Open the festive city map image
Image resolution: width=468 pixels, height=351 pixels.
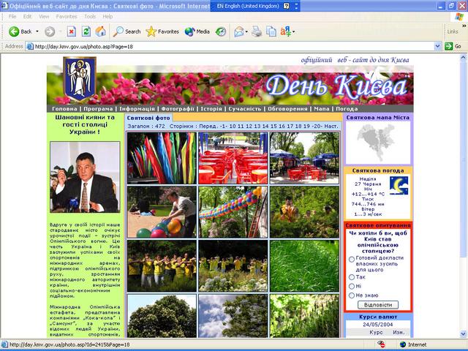pyautogui.click(x=378, y=143)
